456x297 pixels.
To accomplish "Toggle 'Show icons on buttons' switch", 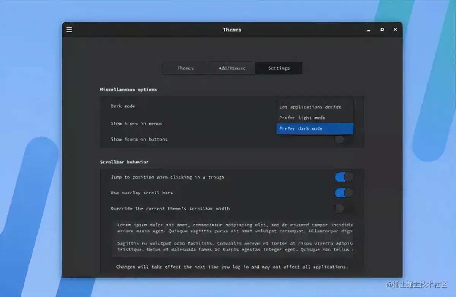I will point(344,139).
